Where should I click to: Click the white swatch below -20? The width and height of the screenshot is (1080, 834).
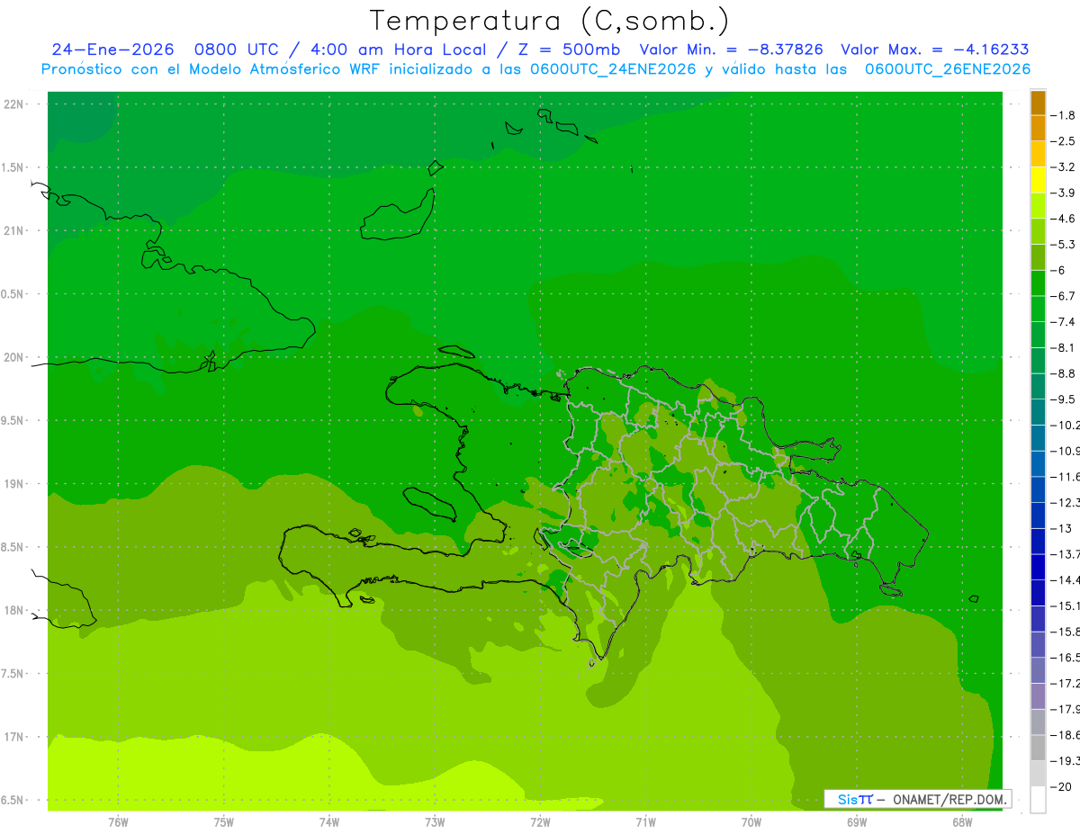click(1039, 800)
